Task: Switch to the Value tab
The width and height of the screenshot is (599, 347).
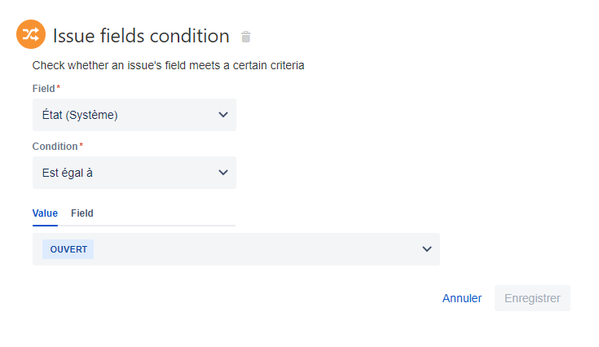Action: click(45, 213)
